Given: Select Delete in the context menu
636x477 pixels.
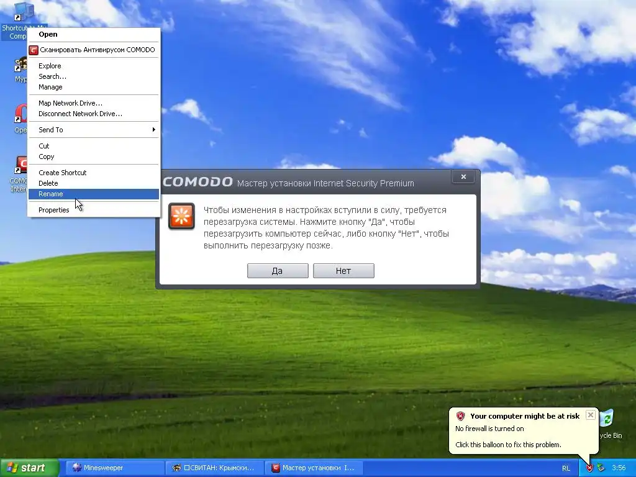Looking at the screenshot, I should (94, 183).
